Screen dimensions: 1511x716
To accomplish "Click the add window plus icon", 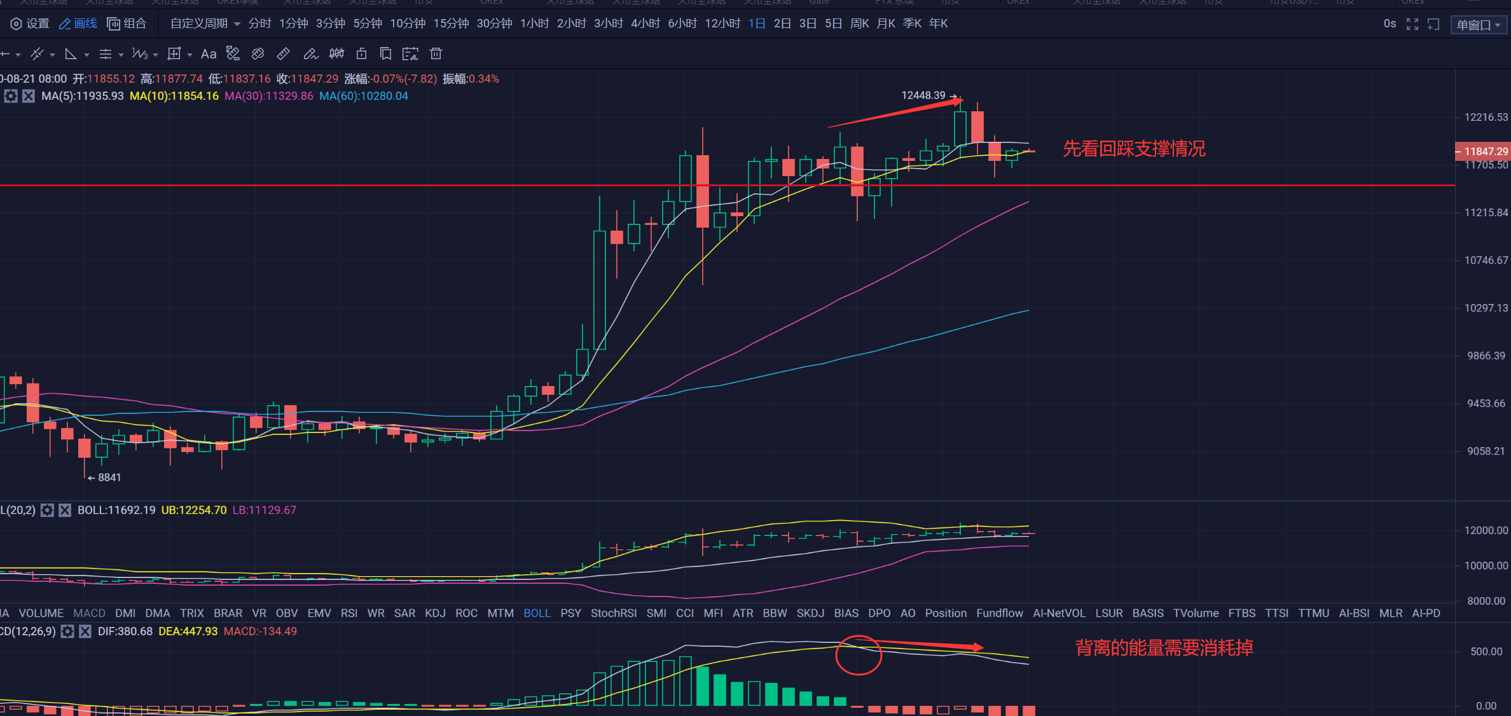I will click(1433, 24).
